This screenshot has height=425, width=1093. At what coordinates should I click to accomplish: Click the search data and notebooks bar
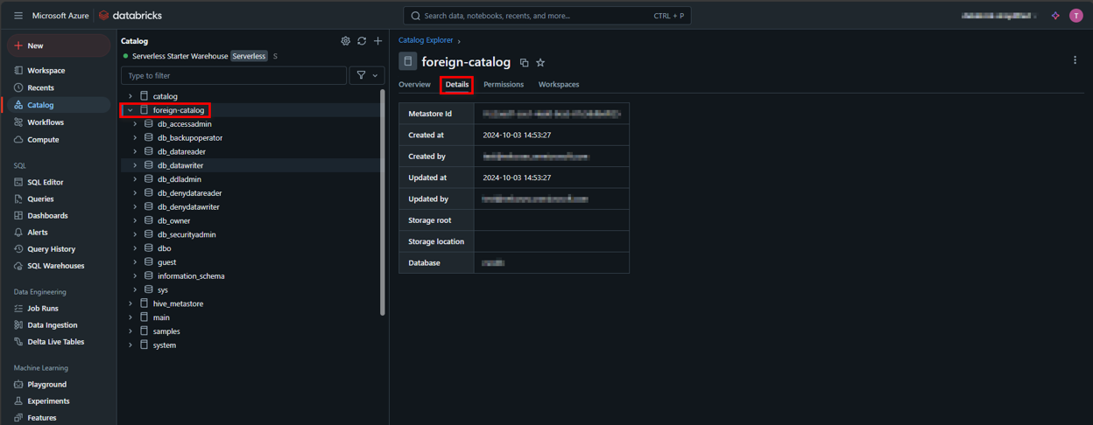pos(546,16)
